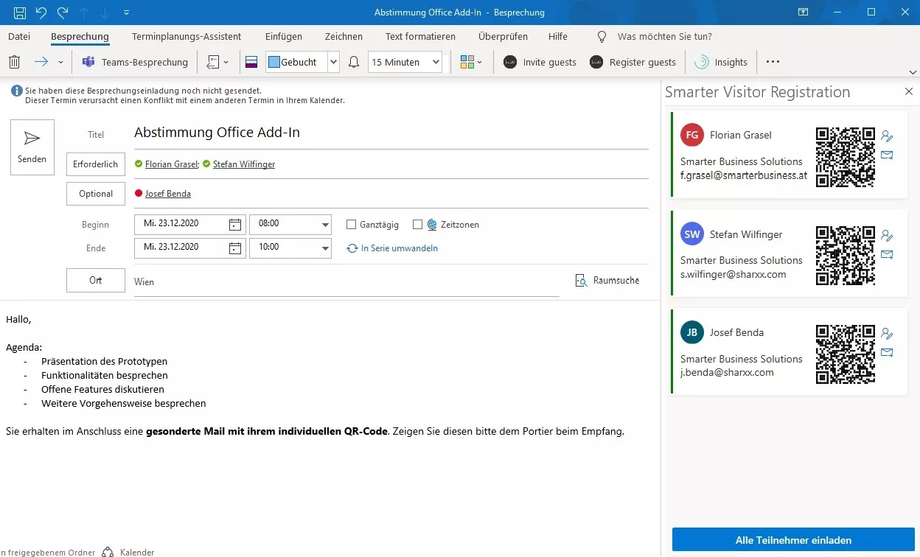Open the 15 Minuten reminder dropdown
Image resolution: width=920 pixels, height=557 pixels.
coord(436,63)
